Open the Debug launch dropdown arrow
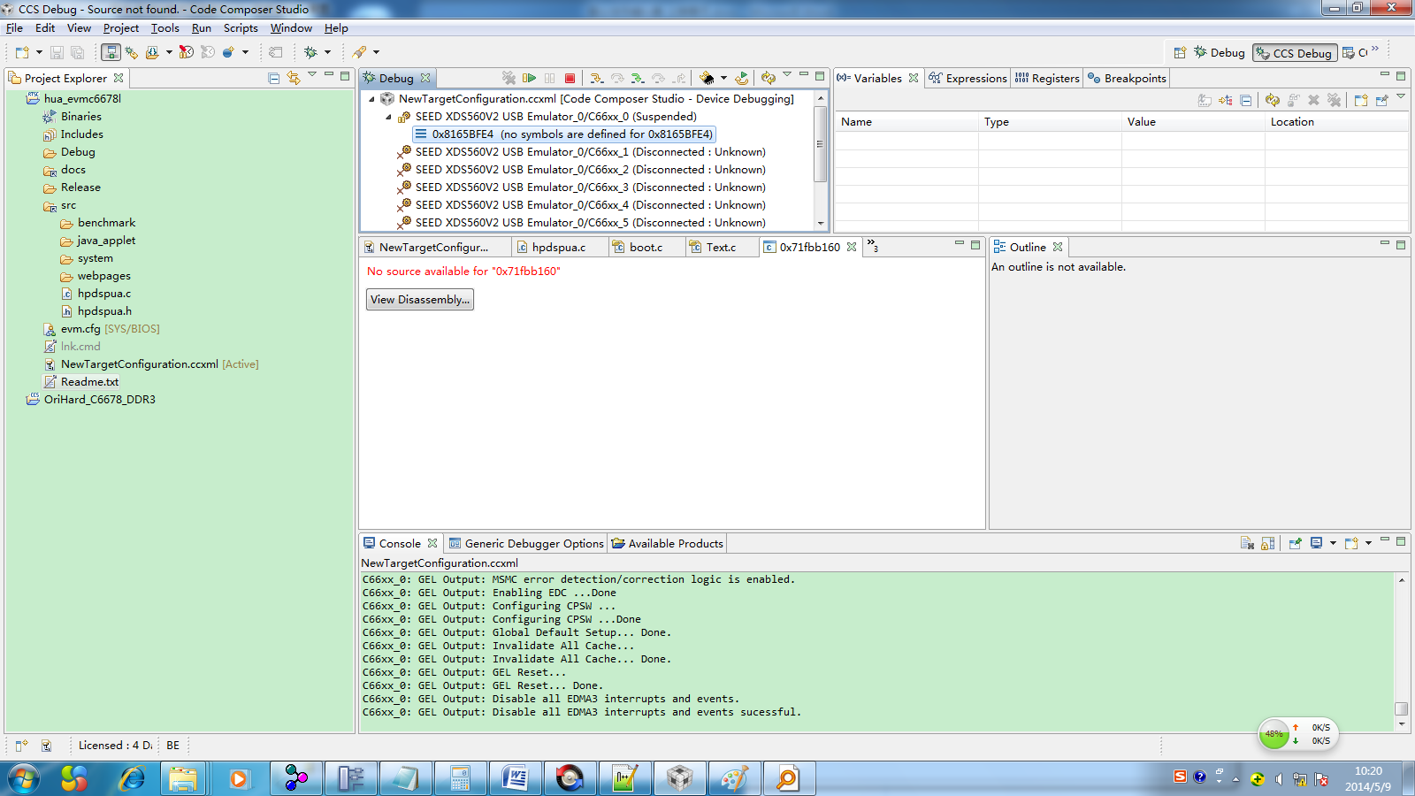Screen dimensions: 1415x796 [327, 52]
